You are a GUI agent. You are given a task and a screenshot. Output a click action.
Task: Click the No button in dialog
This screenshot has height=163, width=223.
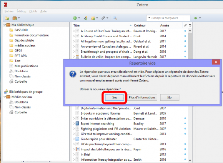(x=170, y=97)
